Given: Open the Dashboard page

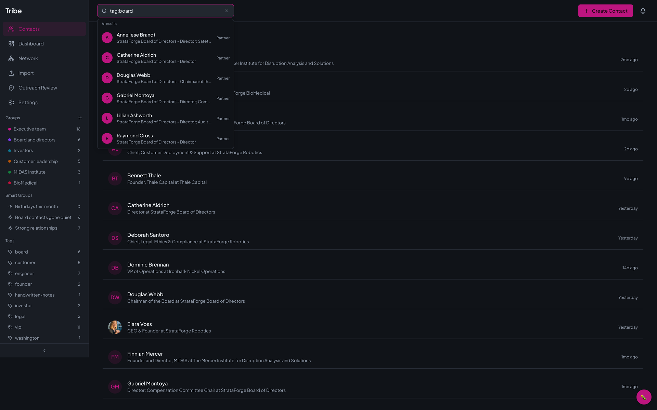Looking at the screenshot, I should pyautogui.click(x=44, y=44).
